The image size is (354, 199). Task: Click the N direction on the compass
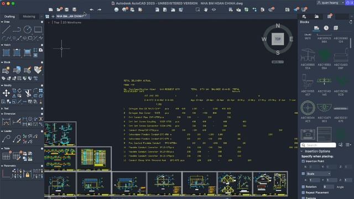pyautogui.click(x=278, y=26)
